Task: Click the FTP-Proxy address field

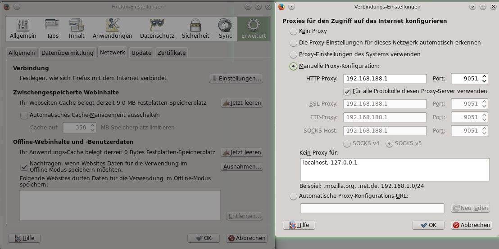Action: pos(385,117)
